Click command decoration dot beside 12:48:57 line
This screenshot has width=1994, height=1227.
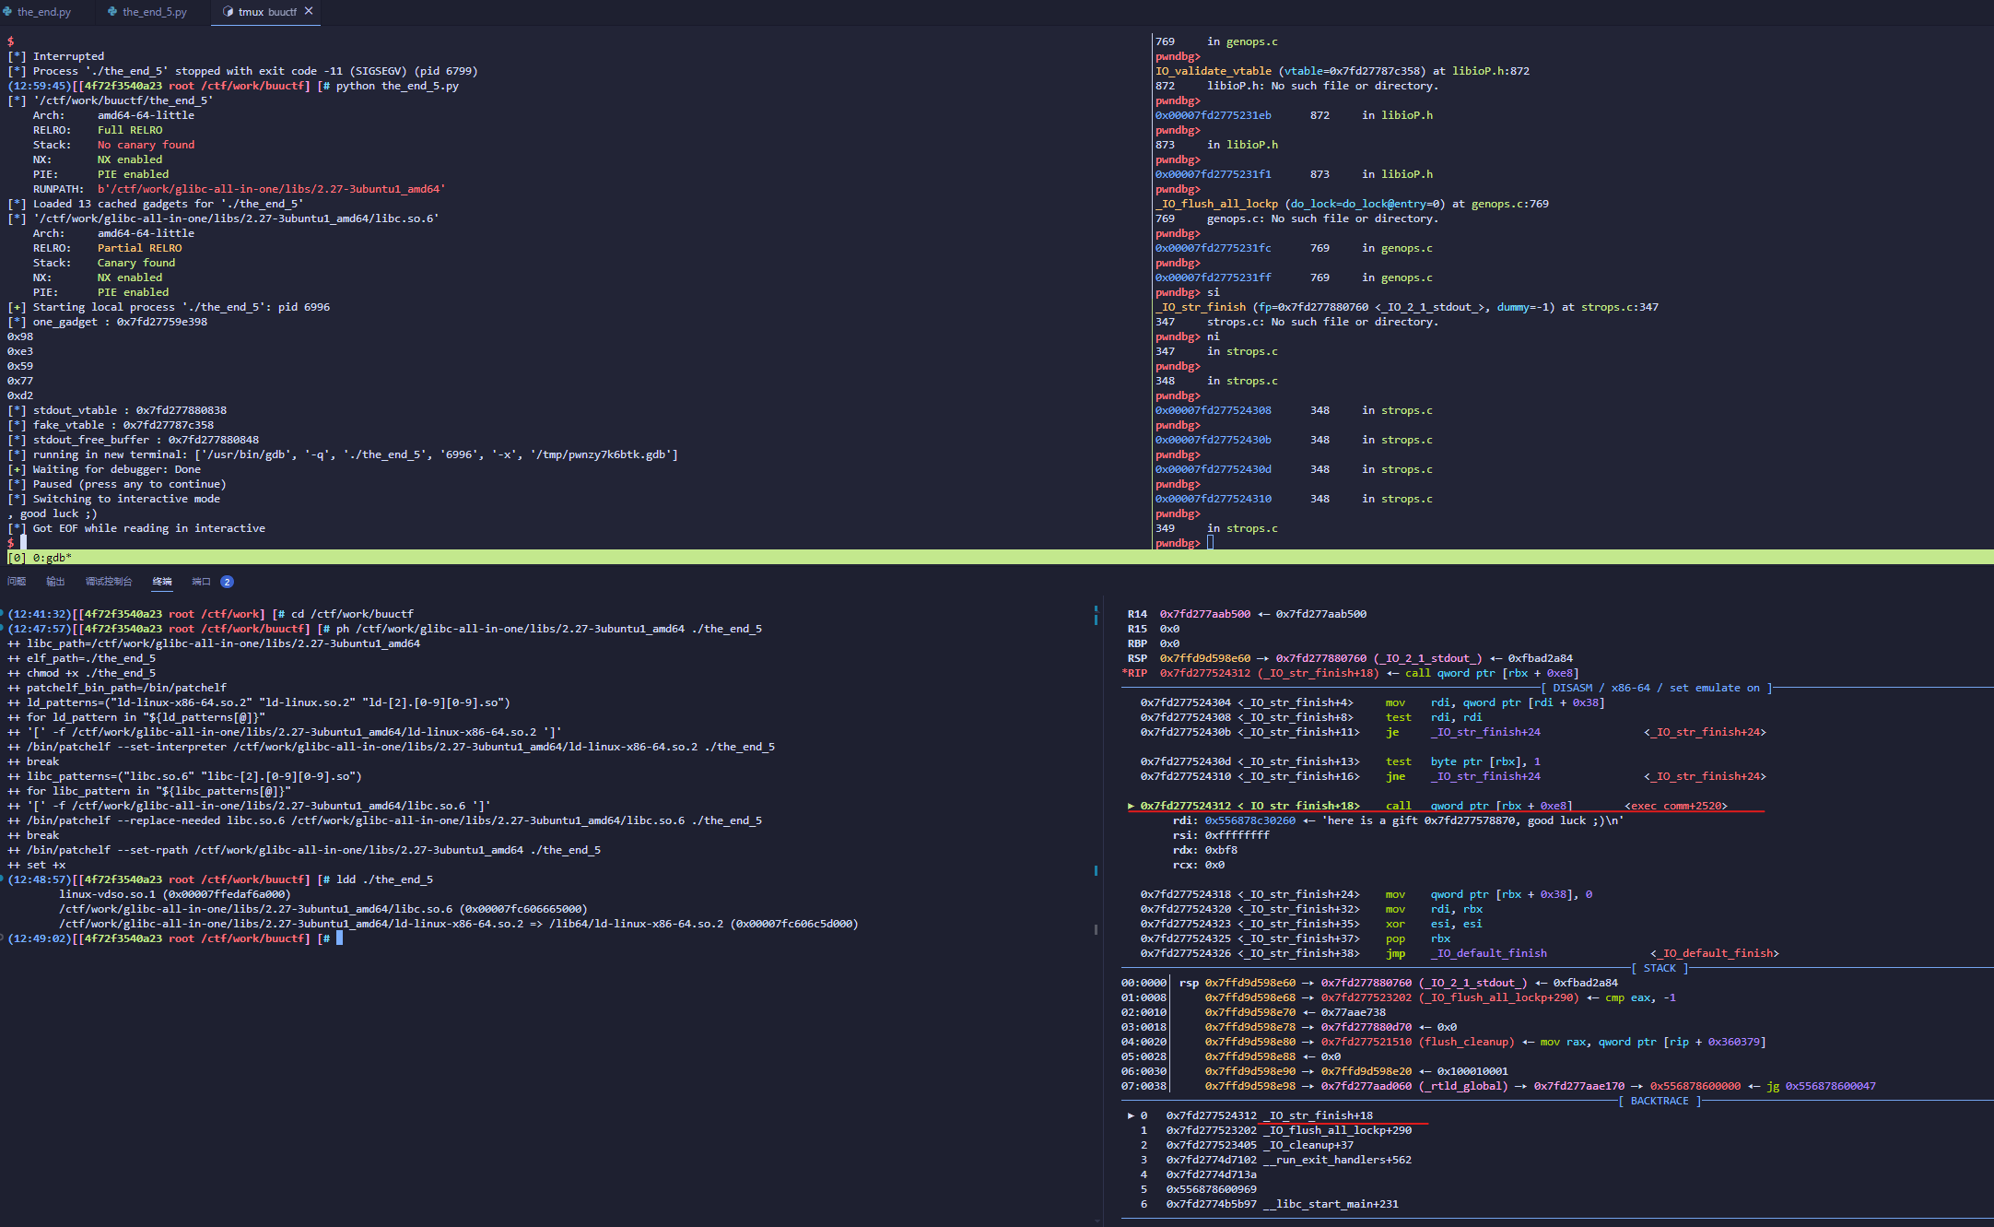pos(2,879)
